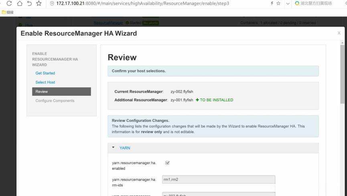Go to Select Host wizard step

pos(45,82)
